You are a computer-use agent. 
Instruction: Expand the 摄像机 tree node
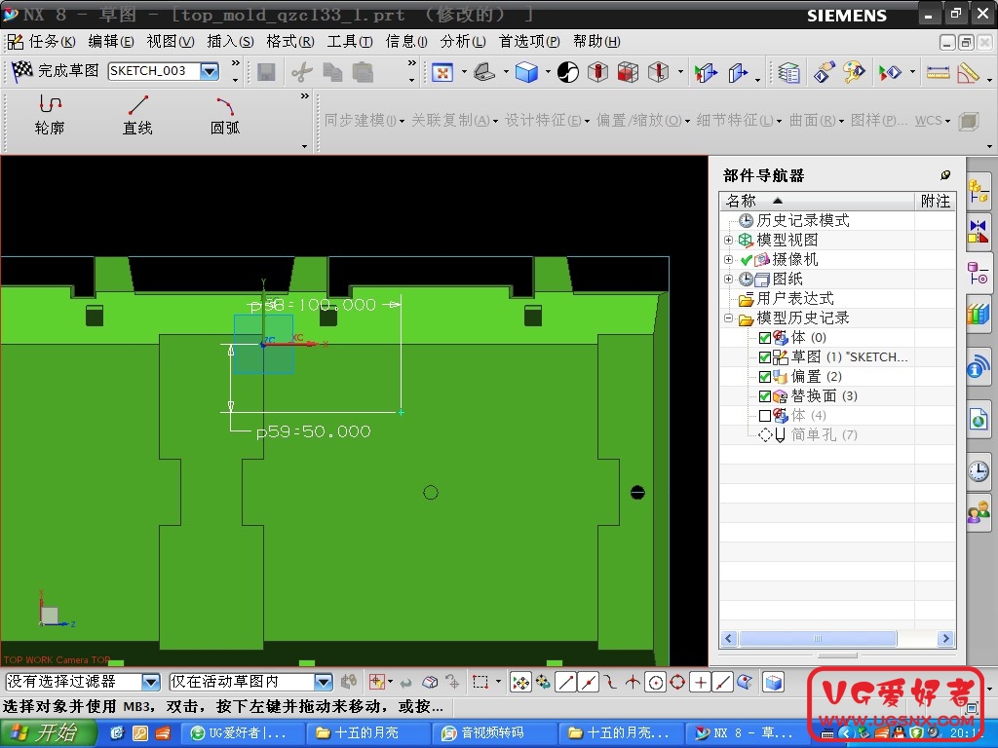pyautogui.click(x=728, y=259)
